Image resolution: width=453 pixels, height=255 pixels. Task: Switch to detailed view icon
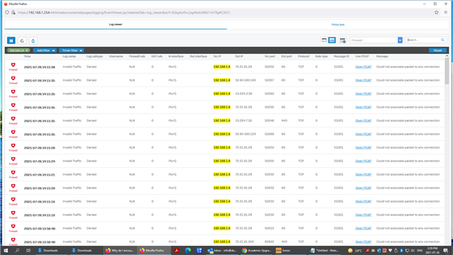click(332, 40)
